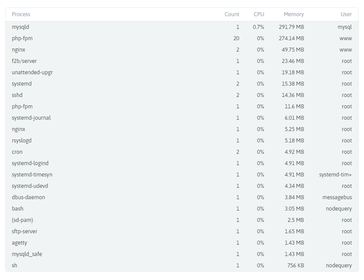
Task: Select the bash process row
Action: [17, 209]
